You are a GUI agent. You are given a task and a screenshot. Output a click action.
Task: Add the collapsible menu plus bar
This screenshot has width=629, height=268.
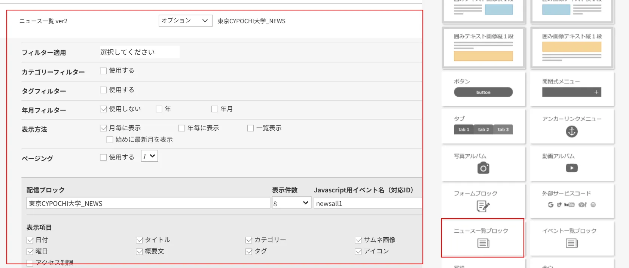pos(571,92)
